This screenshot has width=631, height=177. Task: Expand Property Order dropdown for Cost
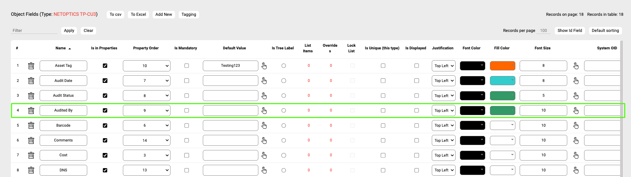tap(147, 155)
